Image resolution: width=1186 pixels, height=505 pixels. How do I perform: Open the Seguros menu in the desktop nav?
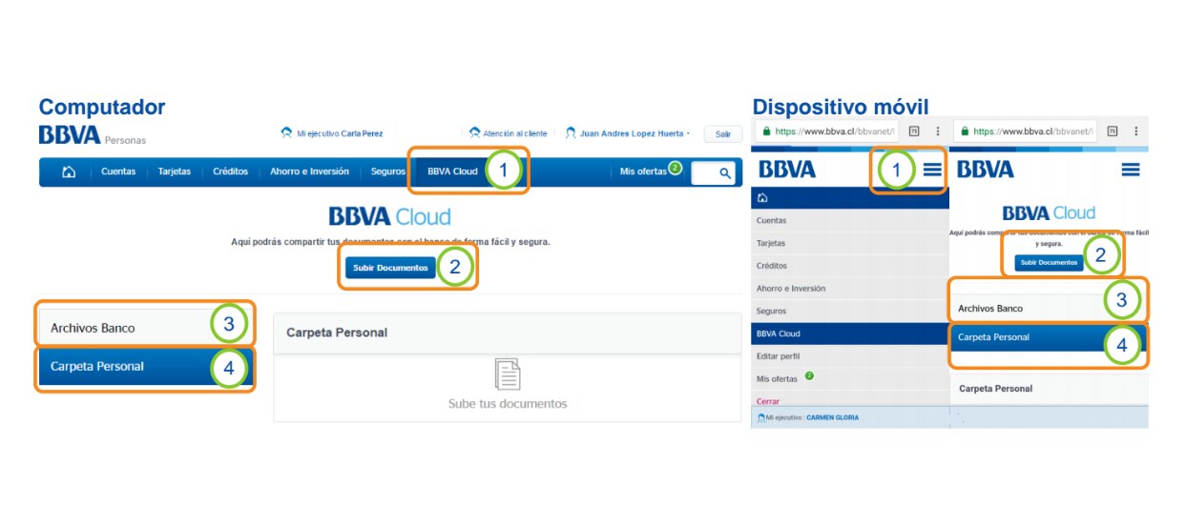click(387, 172)
